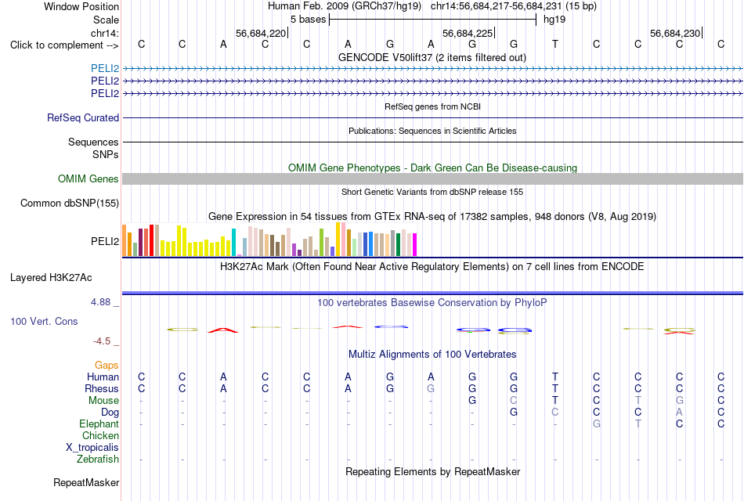
Task: Click the red A conservation logo
Action: (223, 330)
